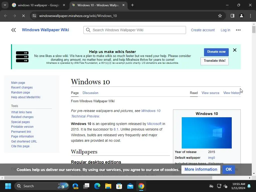Stop loading the page in Chrome
Image resolution: width=256 pixels, height=192 pixels.
pos(23,16)
